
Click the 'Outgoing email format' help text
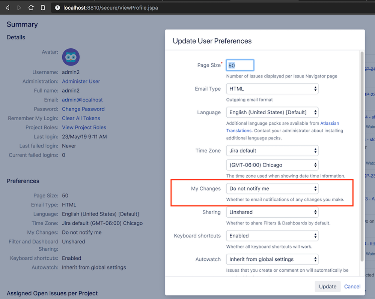(250, 100)
